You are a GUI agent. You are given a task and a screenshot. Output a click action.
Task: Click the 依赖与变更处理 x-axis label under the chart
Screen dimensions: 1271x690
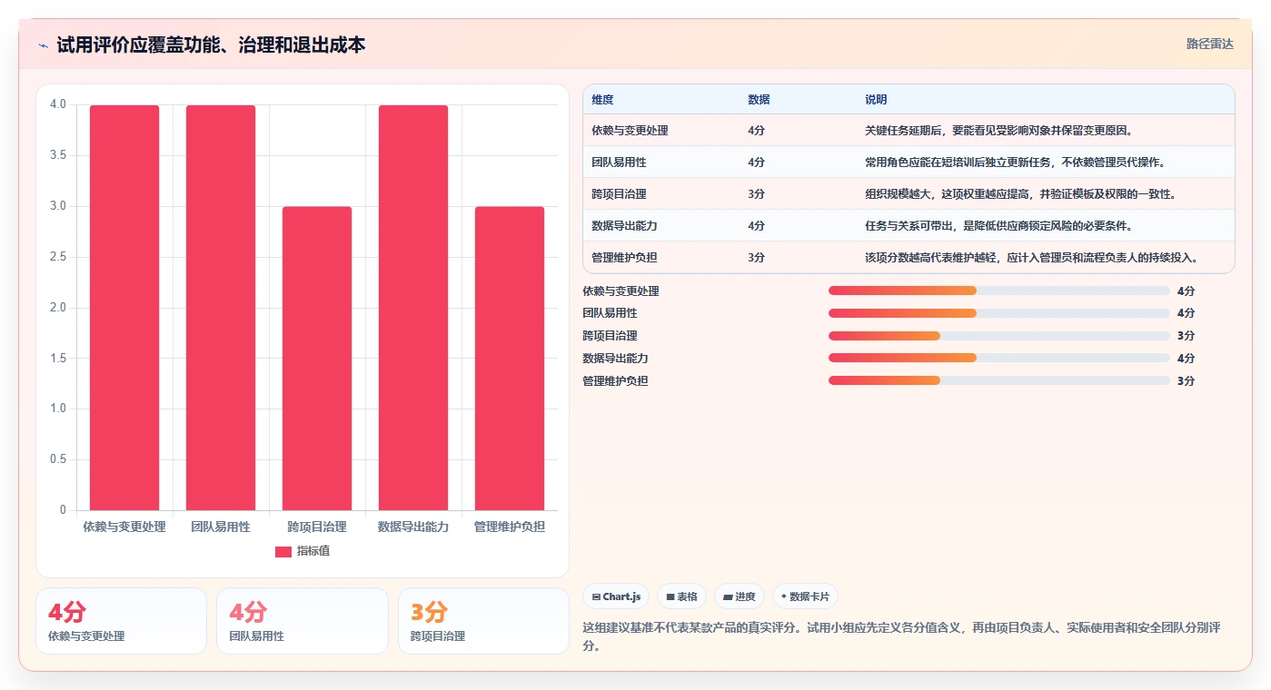pyautogui.click(x=124, y=527)
